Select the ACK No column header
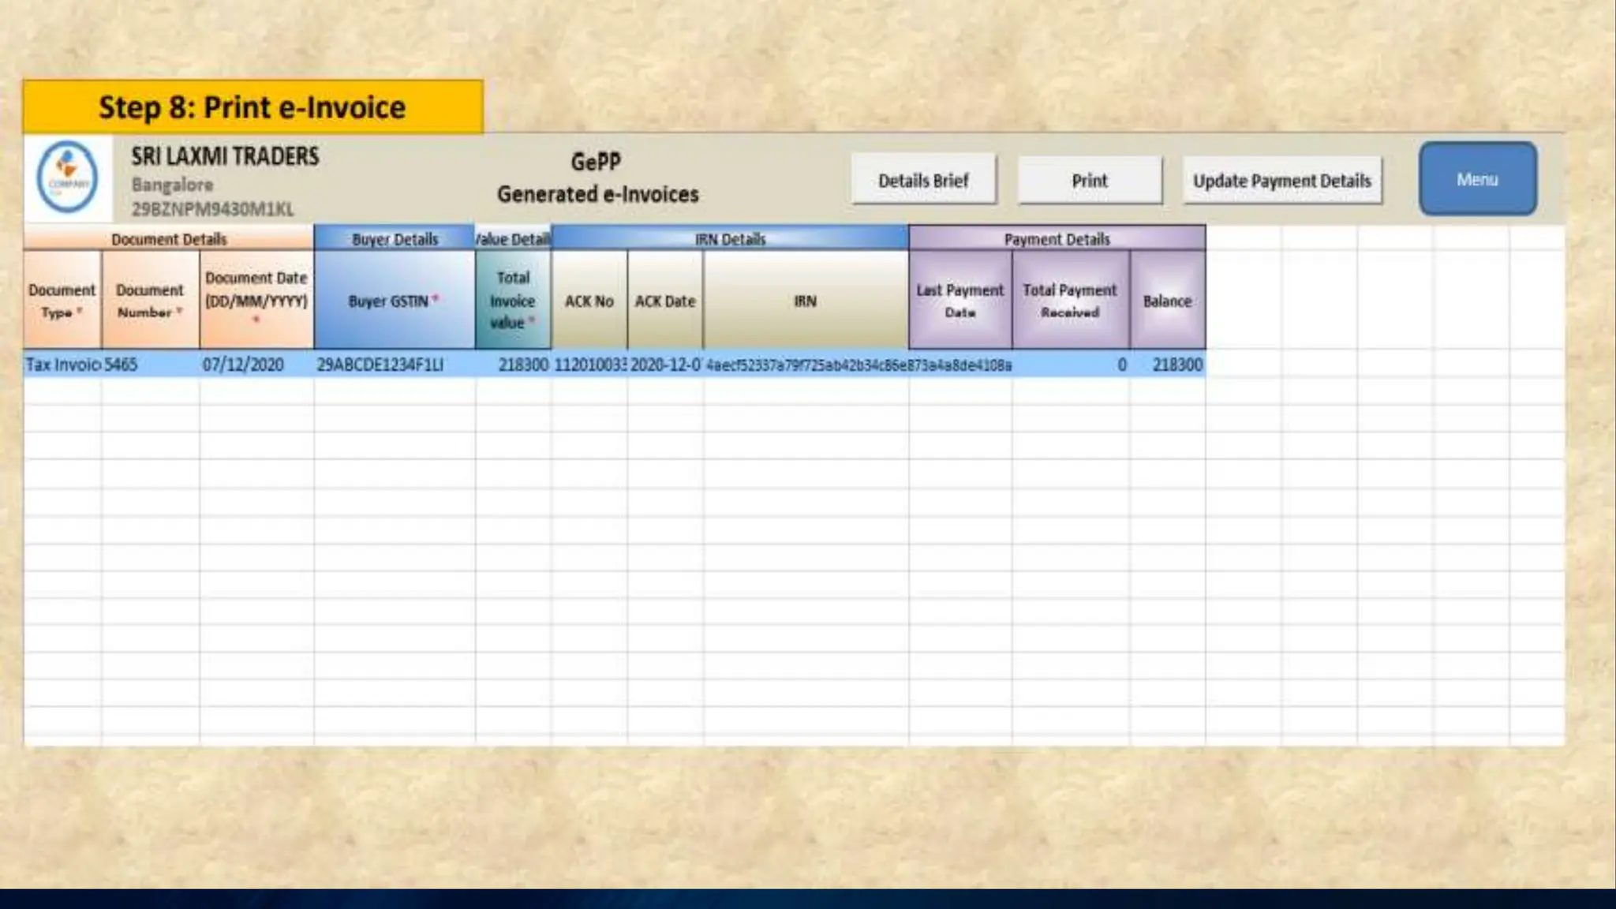The width and height of the screenshot is (1616, 909). point(589,301)
